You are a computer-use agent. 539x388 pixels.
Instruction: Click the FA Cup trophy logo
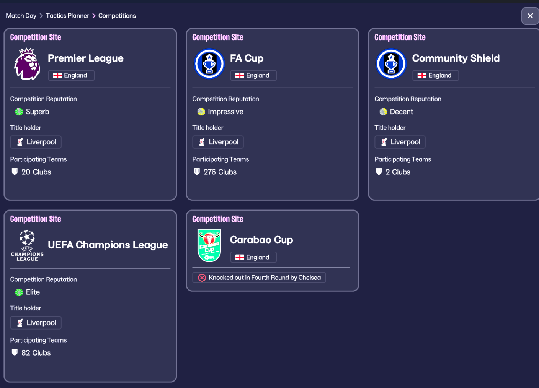tap(209, 64)
